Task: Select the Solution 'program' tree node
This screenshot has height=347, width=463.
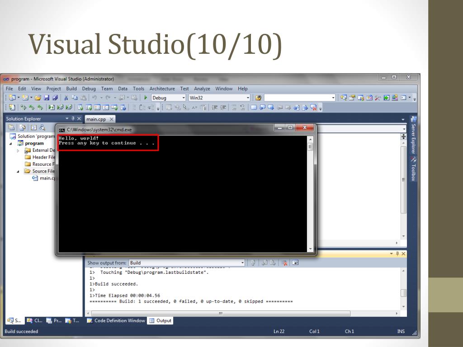Action: tap(32, 136)
